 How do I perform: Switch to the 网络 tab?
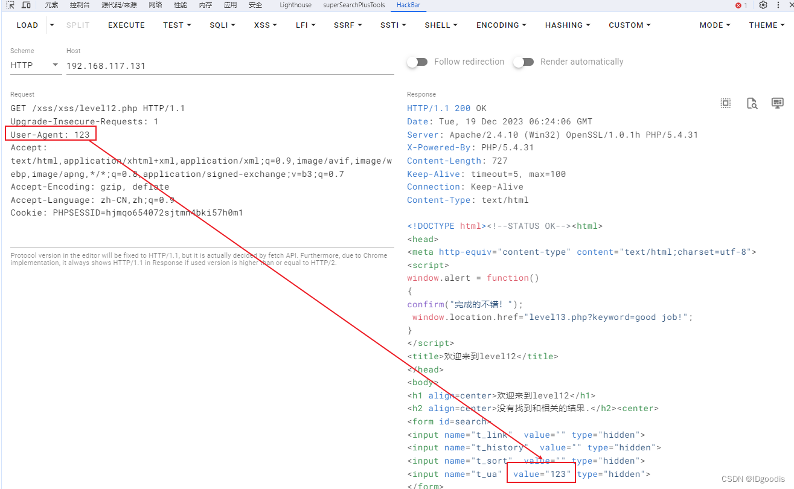pos(155,5)
